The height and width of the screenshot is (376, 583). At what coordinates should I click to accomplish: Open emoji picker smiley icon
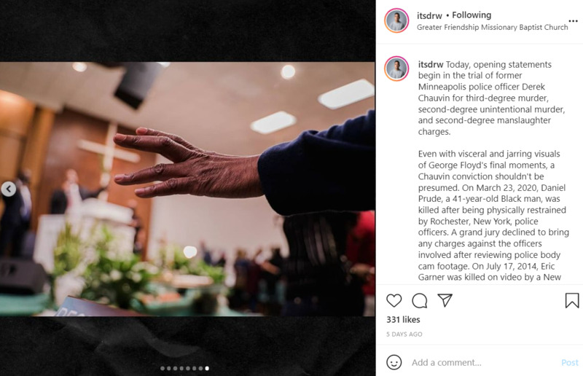[394, 362]
